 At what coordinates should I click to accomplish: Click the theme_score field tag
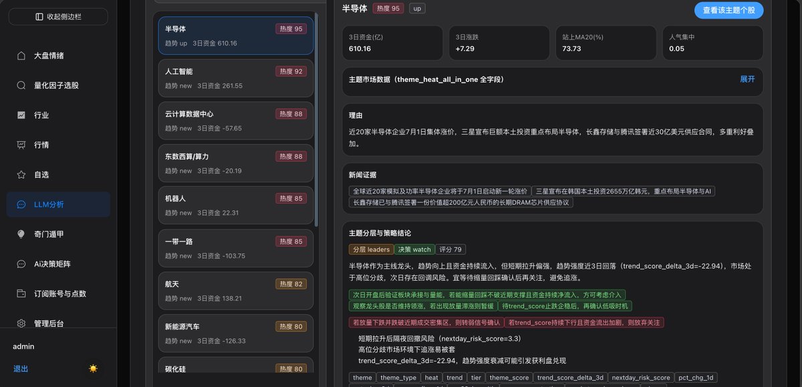(509, 378)
